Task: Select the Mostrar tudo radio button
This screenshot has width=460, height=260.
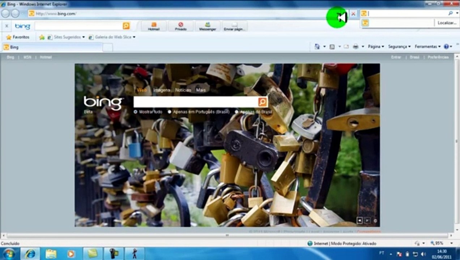Action: pyautogui.click(x=136, y=112)
